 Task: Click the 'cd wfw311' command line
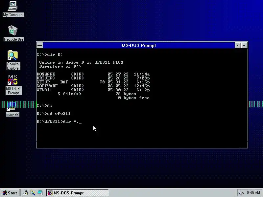pyautogui.click(x=54, y=114)
